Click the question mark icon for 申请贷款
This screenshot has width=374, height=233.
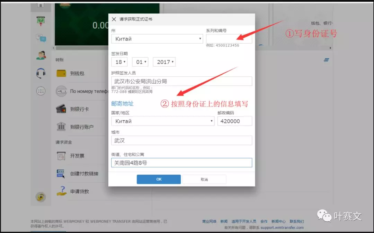[61, 190]
